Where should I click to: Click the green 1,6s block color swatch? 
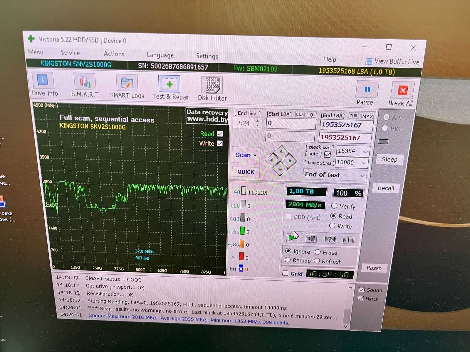(x=242, y=231)
